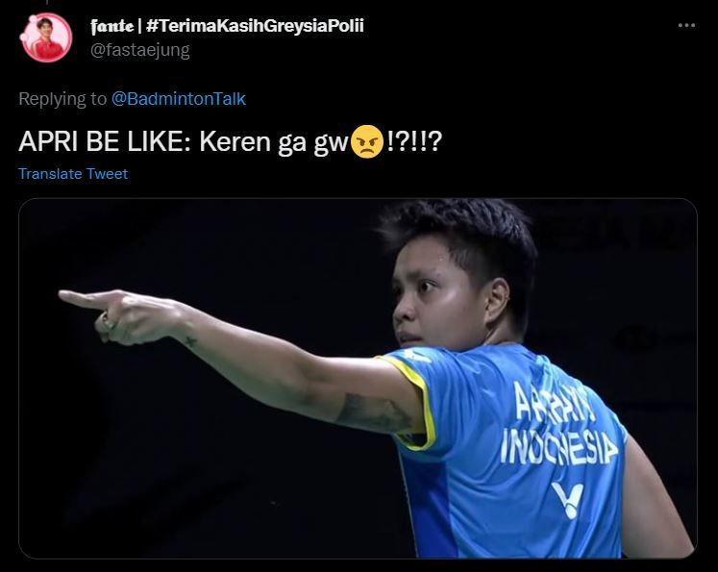This screenshot has height=572, width=718.
Task: Click the 'Replying to' label
Action: click(x=62, y=99)
